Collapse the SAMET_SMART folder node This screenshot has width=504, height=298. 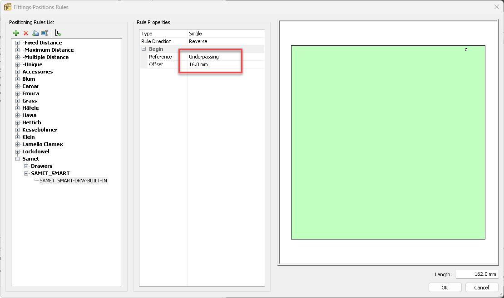[x=26, y=173]
